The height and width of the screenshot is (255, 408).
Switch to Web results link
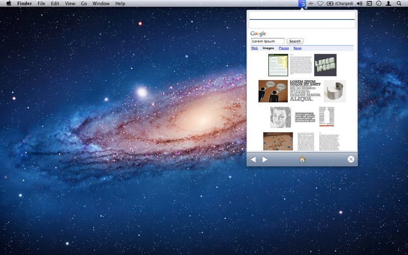click(x=254, y=48)
